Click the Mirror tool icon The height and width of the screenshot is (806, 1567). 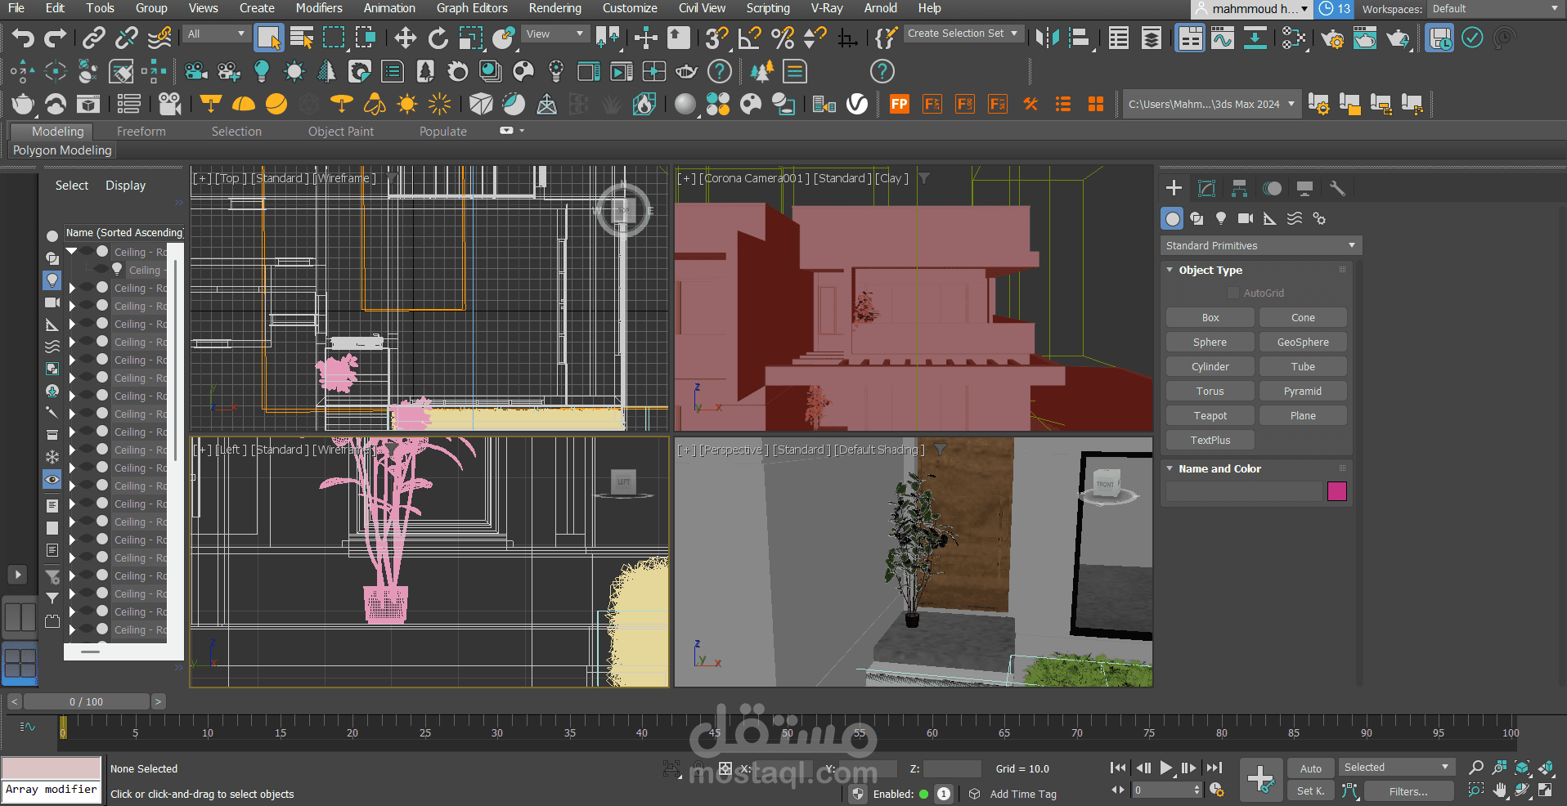click(x=1047, y=38)
